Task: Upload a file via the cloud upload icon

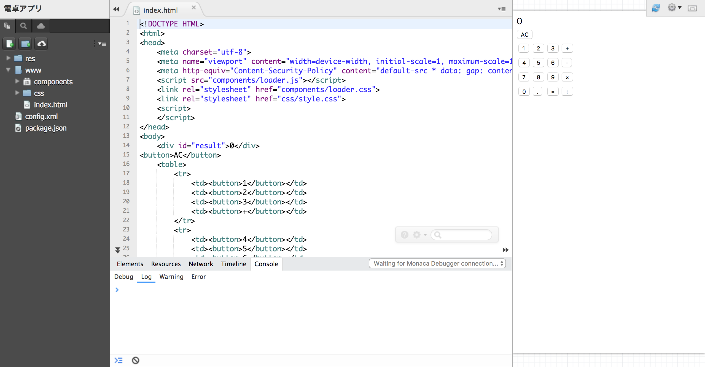Action: pyautogui.click(x=41, y=44)
